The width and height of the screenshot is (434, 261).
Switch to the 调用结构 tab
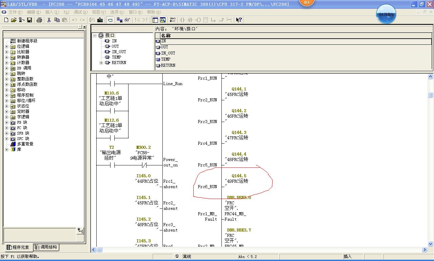click(x=46, y=247)
